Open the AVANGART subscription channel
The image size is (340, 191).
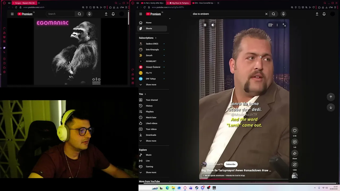tap(152, 61)
